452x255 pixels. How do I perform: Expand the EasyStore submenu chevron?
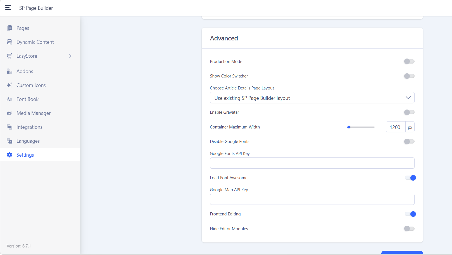click(x=70, y=56)
